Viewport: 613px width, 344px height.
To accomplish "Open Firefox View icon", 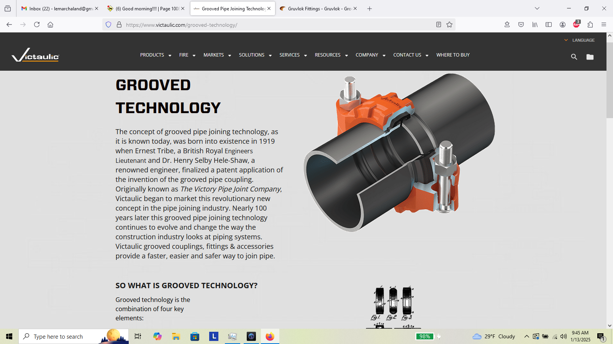I will (8, 8).
